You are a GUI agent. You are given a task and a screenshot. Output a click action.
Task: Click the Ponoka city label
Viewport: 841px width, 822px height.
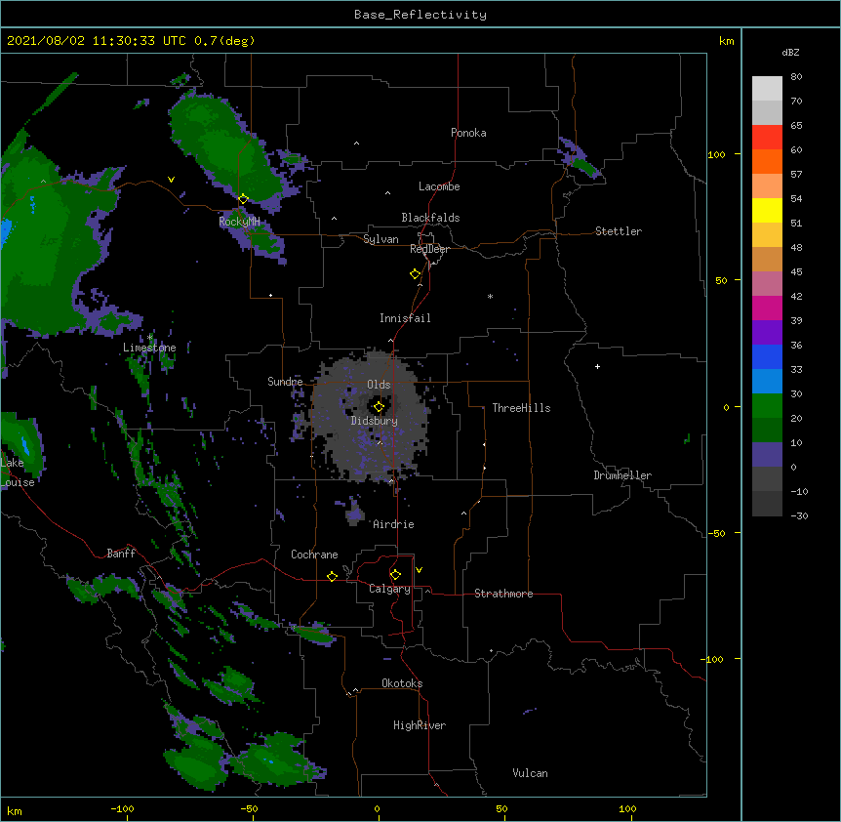point(468,133)
